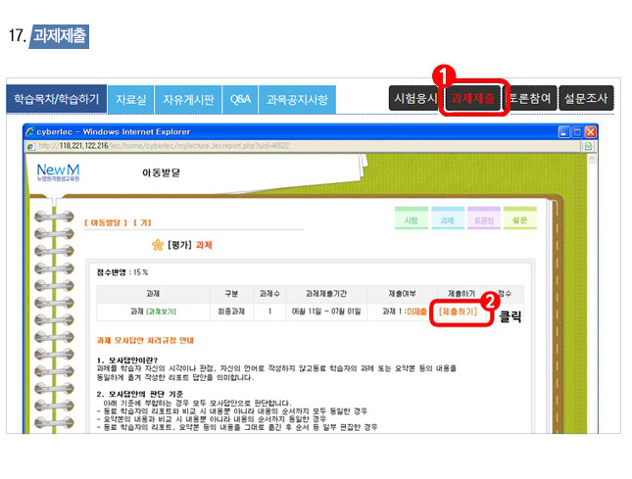The image size is (632, 479).
Task: Select the purple 토론방 sticky tab
Action: click(x=484, y=221)
